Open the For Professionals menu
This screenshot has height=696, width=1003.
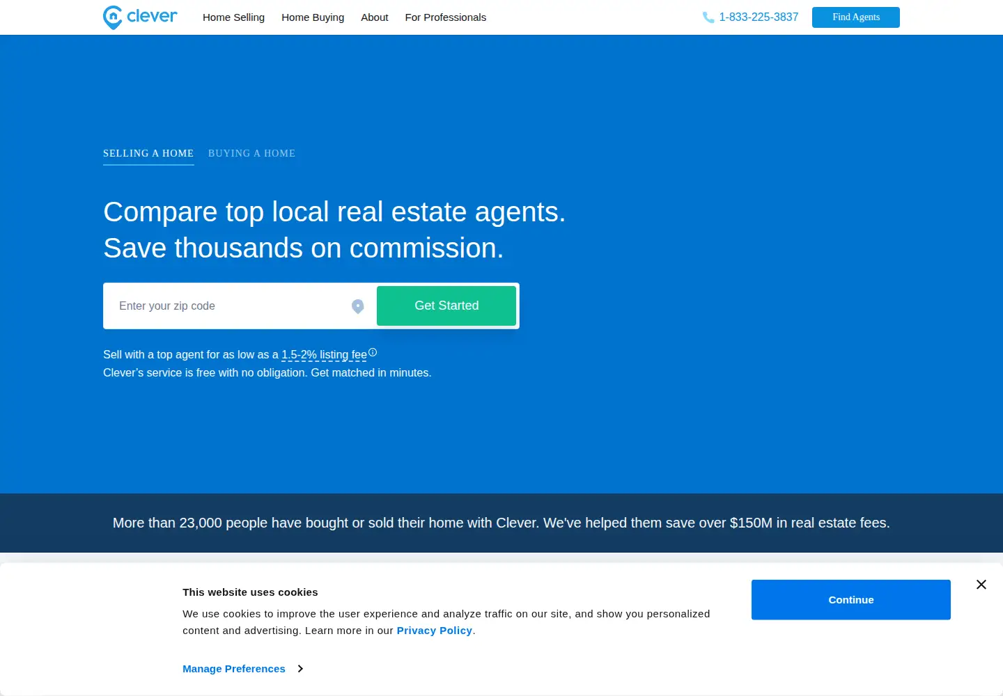[446, 17]
